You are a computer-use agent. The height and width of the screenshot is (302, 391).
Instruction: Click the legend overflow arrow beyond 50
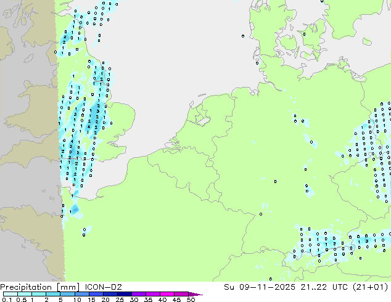click(196, 294)
